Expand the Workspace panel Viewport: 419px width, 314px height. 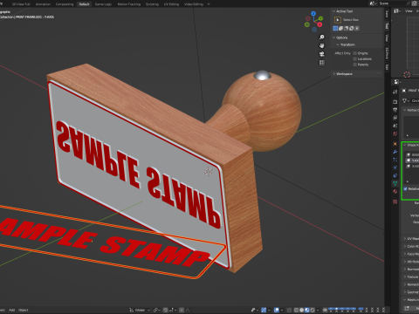pos(333,74)
